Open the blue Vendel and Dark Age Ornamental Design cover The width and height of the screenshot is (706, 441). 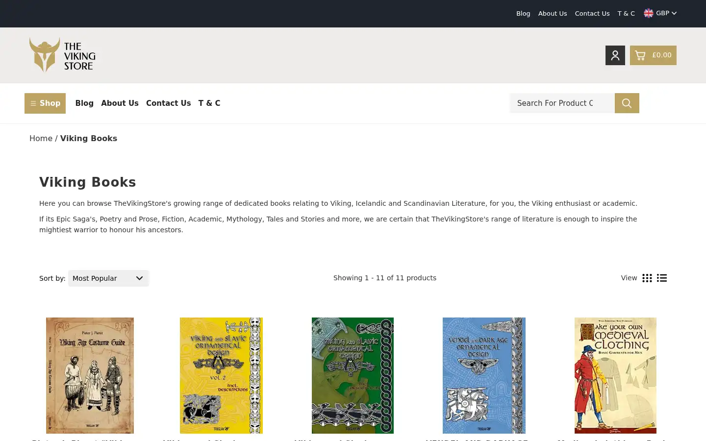(x=484, y=375)
